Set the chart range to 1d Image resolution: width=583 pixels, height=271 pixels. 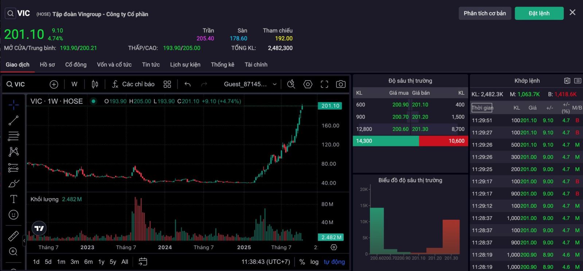coord(36,262)
